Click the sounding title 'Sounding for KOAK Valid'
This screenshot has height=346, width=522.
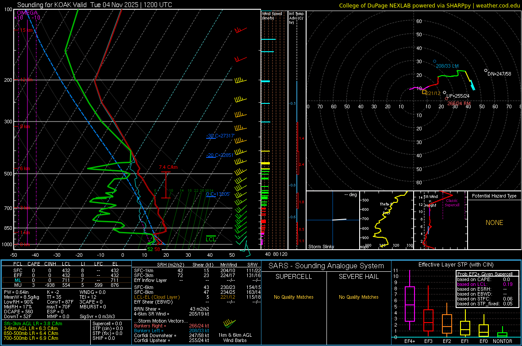coord(53,5)
